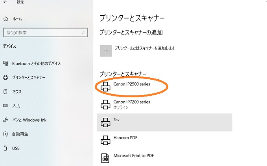Viewport: 267px width, 166px height.
Task: Select Microsoft Print to PDF name
Action: [x=134, y=155]
